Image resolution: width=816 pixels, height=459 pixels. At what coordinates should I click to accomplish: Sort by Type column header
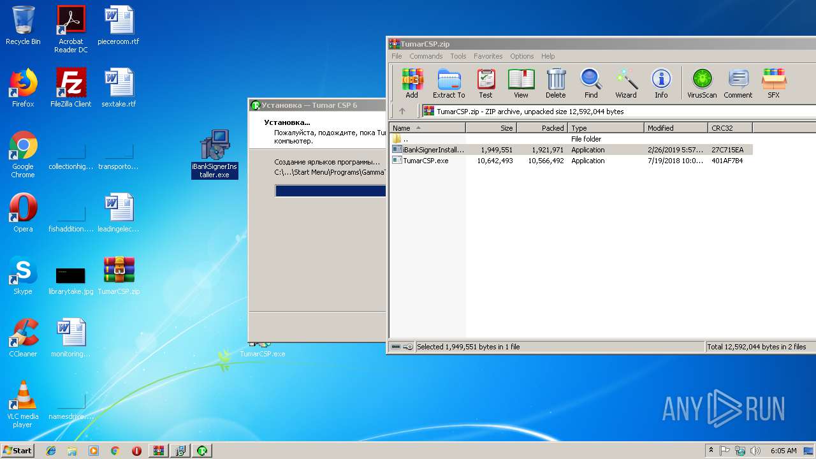[x=606, y=128]
